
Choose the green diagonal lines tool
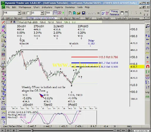tap(3, 36)
